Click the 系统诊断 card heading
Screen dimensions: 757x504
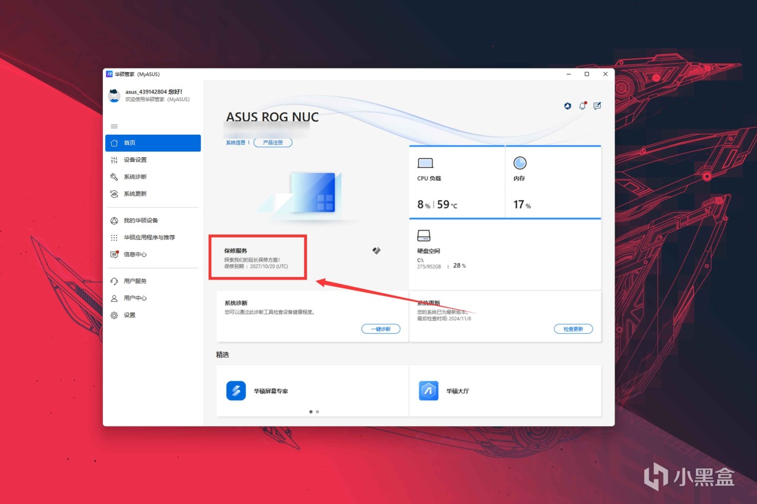coord(236,303)
